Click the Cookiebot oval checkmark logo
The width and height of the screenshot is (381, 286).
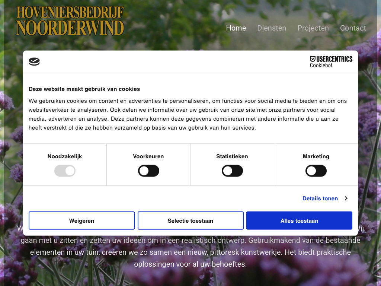pyautogui.click(x=34, y=62)
